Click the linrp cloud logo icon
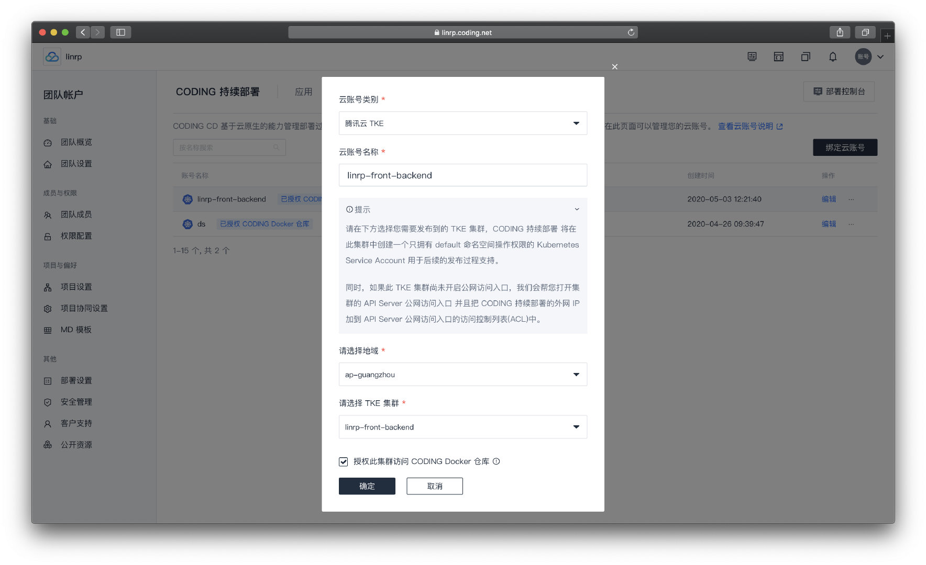The image size is (926, 565). pos(52,56)
